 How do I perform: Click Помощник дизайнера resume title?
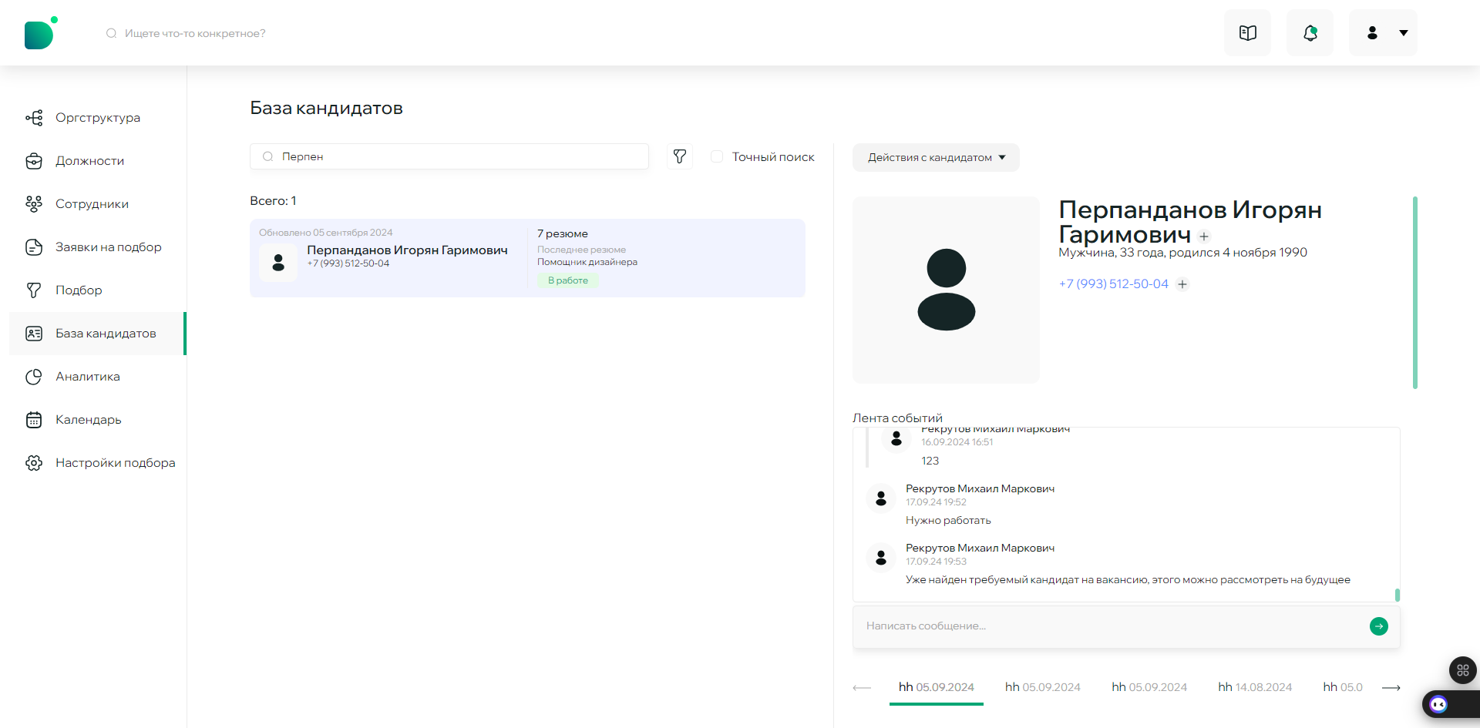point(587,262)
